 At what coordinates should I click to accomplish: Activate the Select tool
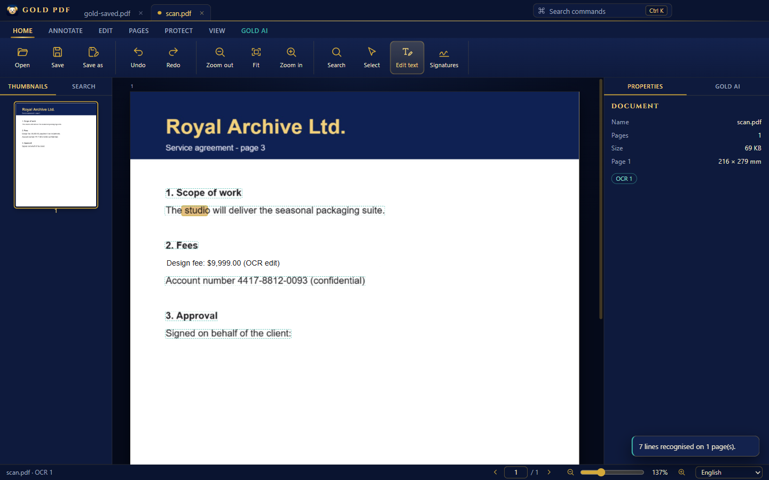point(372,58)
